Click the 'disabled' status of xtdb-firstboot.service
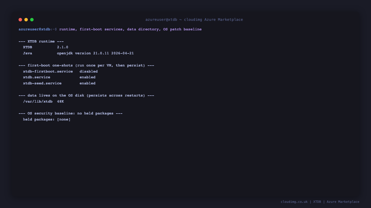This screenshot has width=371, height=208. 89,71
